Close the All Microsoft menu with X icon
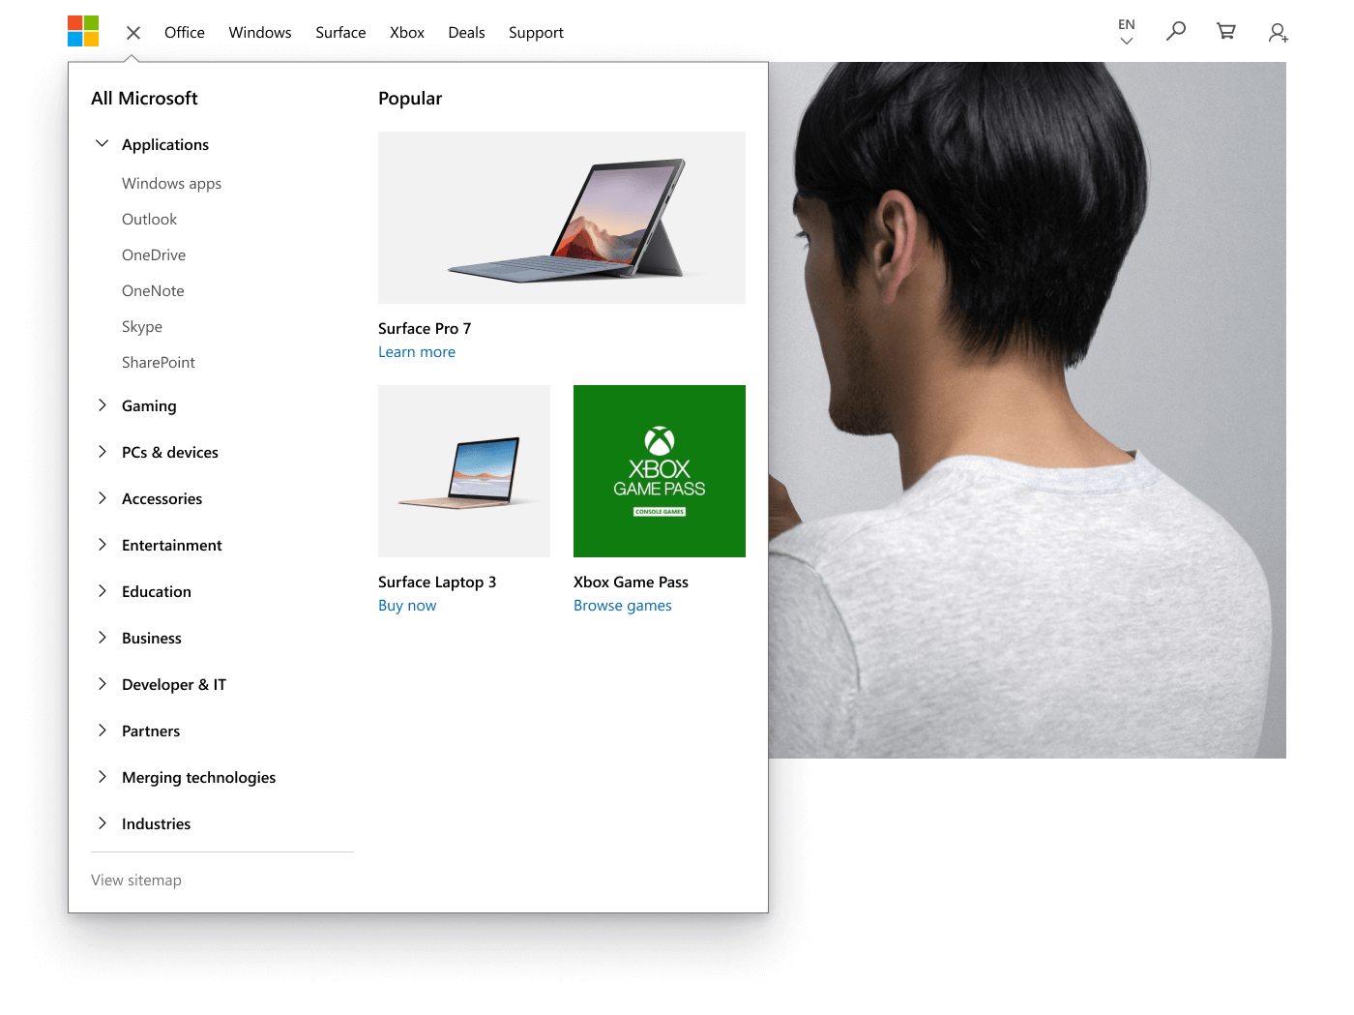Image resolution: width=1354 pixels, height=1015 pixels. pyautogui.click(x=133, y=33)
